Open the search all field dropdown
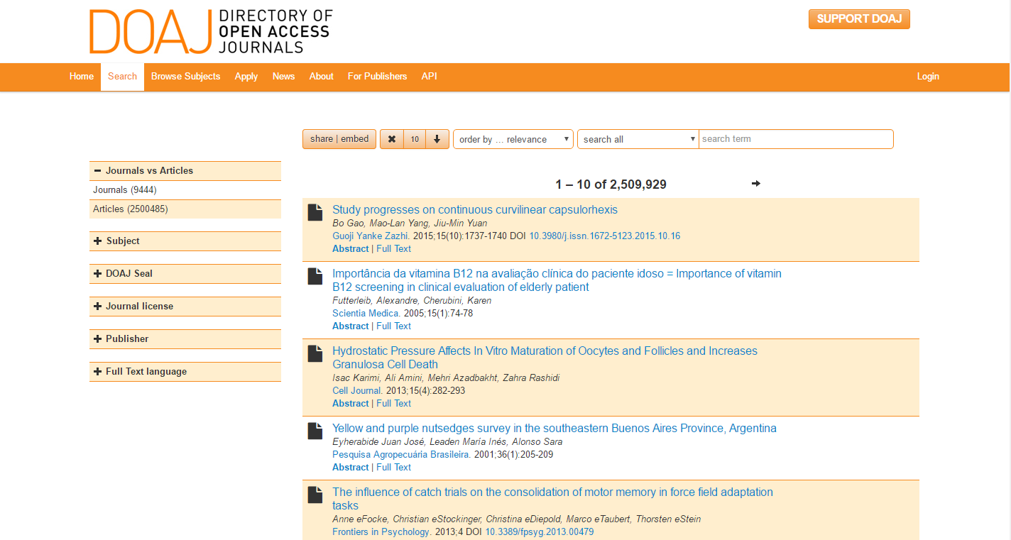 (638, 139)
